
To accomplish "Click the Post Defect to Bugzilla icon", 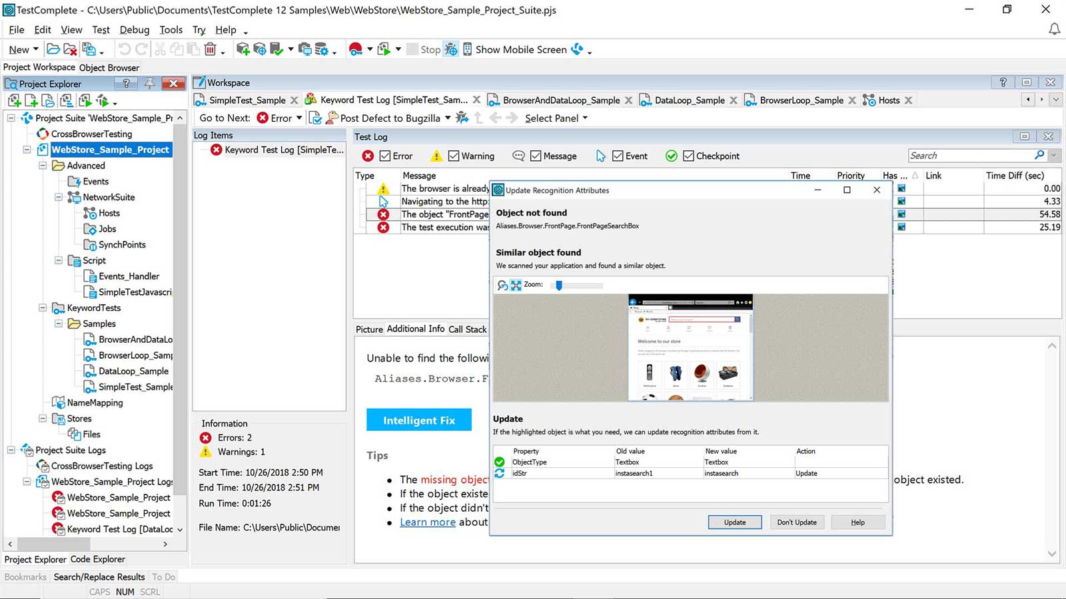I will [x=332, y=118].
